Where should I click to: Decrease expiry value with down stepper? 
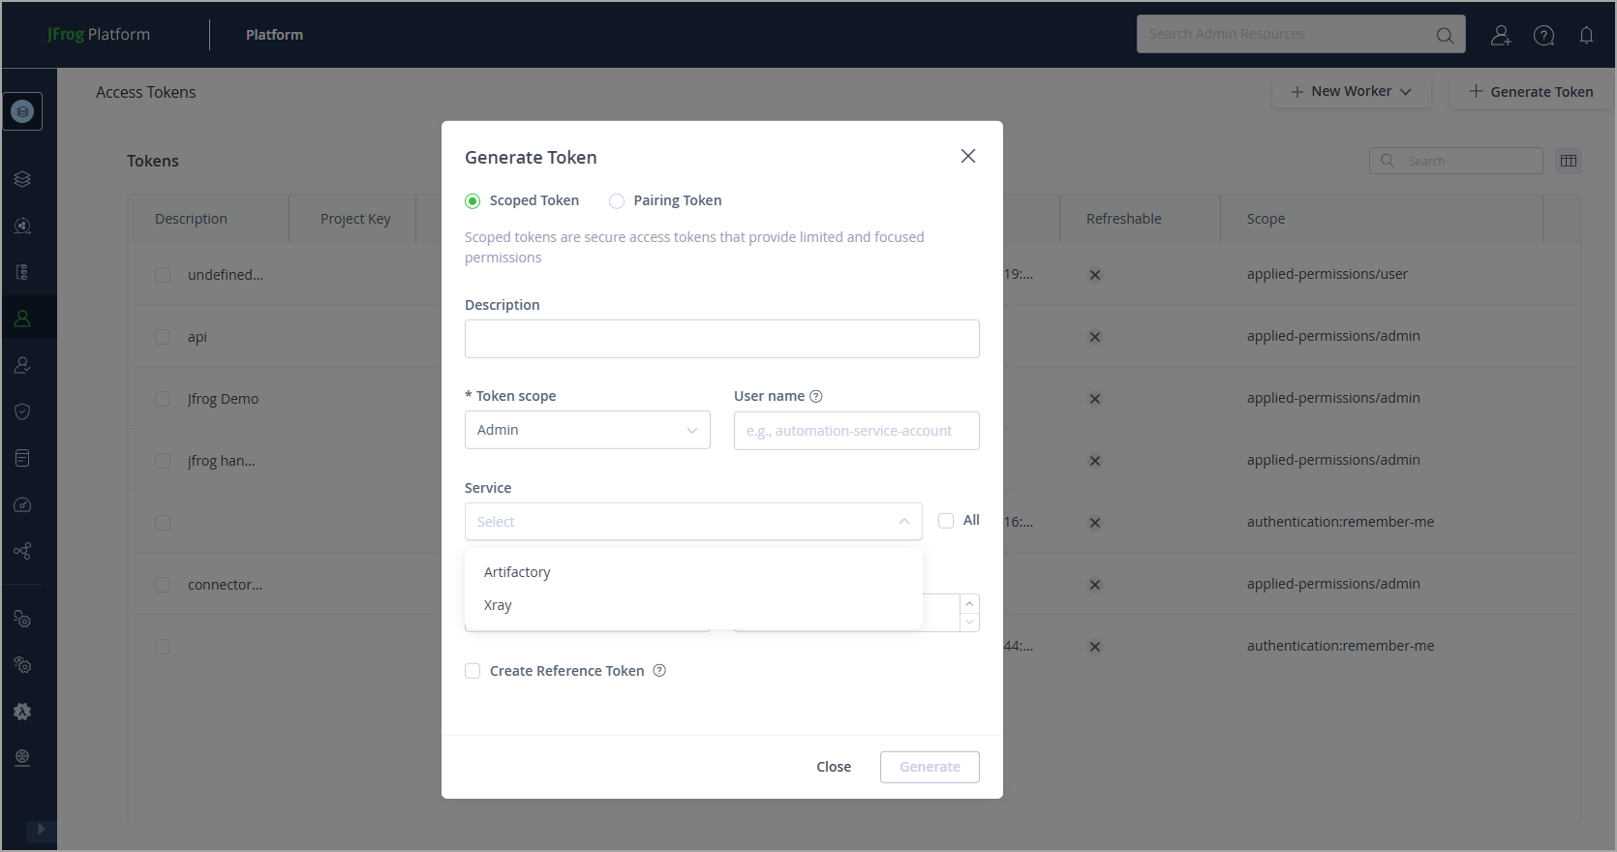coord(969,623)
